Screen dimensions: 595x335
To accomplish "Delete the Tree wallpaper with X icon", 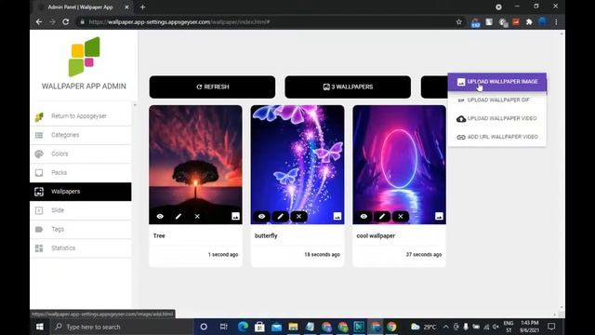I will pyautogui.click(x=197, y=217).
